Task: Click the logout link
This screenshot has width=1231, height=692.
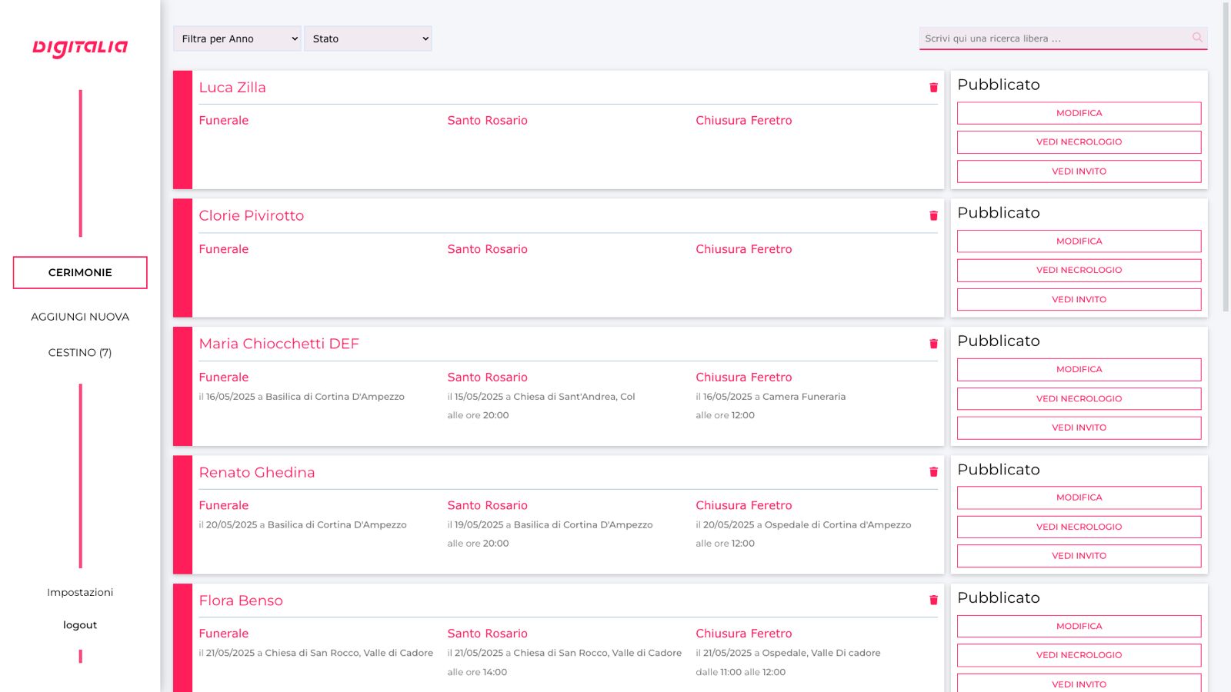Action: pos(80,625)
